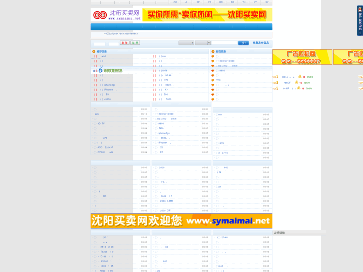Click the diamond icon beside 1700 G7 listing

213,61
